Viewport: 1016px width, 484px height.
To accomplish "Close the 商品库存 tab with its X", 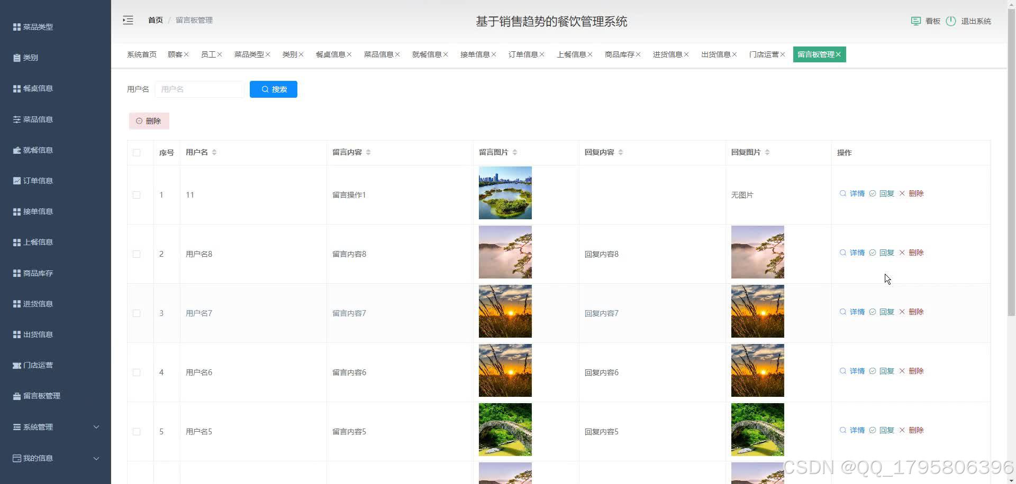I will (638, 54).
